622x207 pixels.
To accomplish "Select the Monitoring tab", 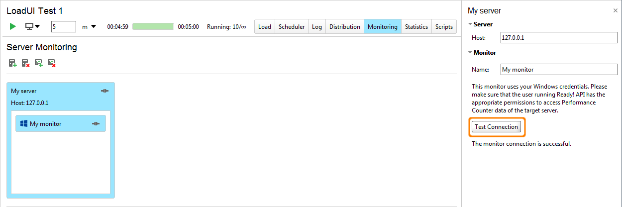I will pos(383,27).
